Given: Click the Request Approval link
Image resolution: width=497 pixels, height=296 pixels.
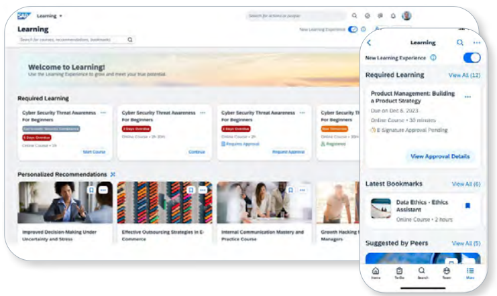Looking at the screenshot, I should (288, 152).
